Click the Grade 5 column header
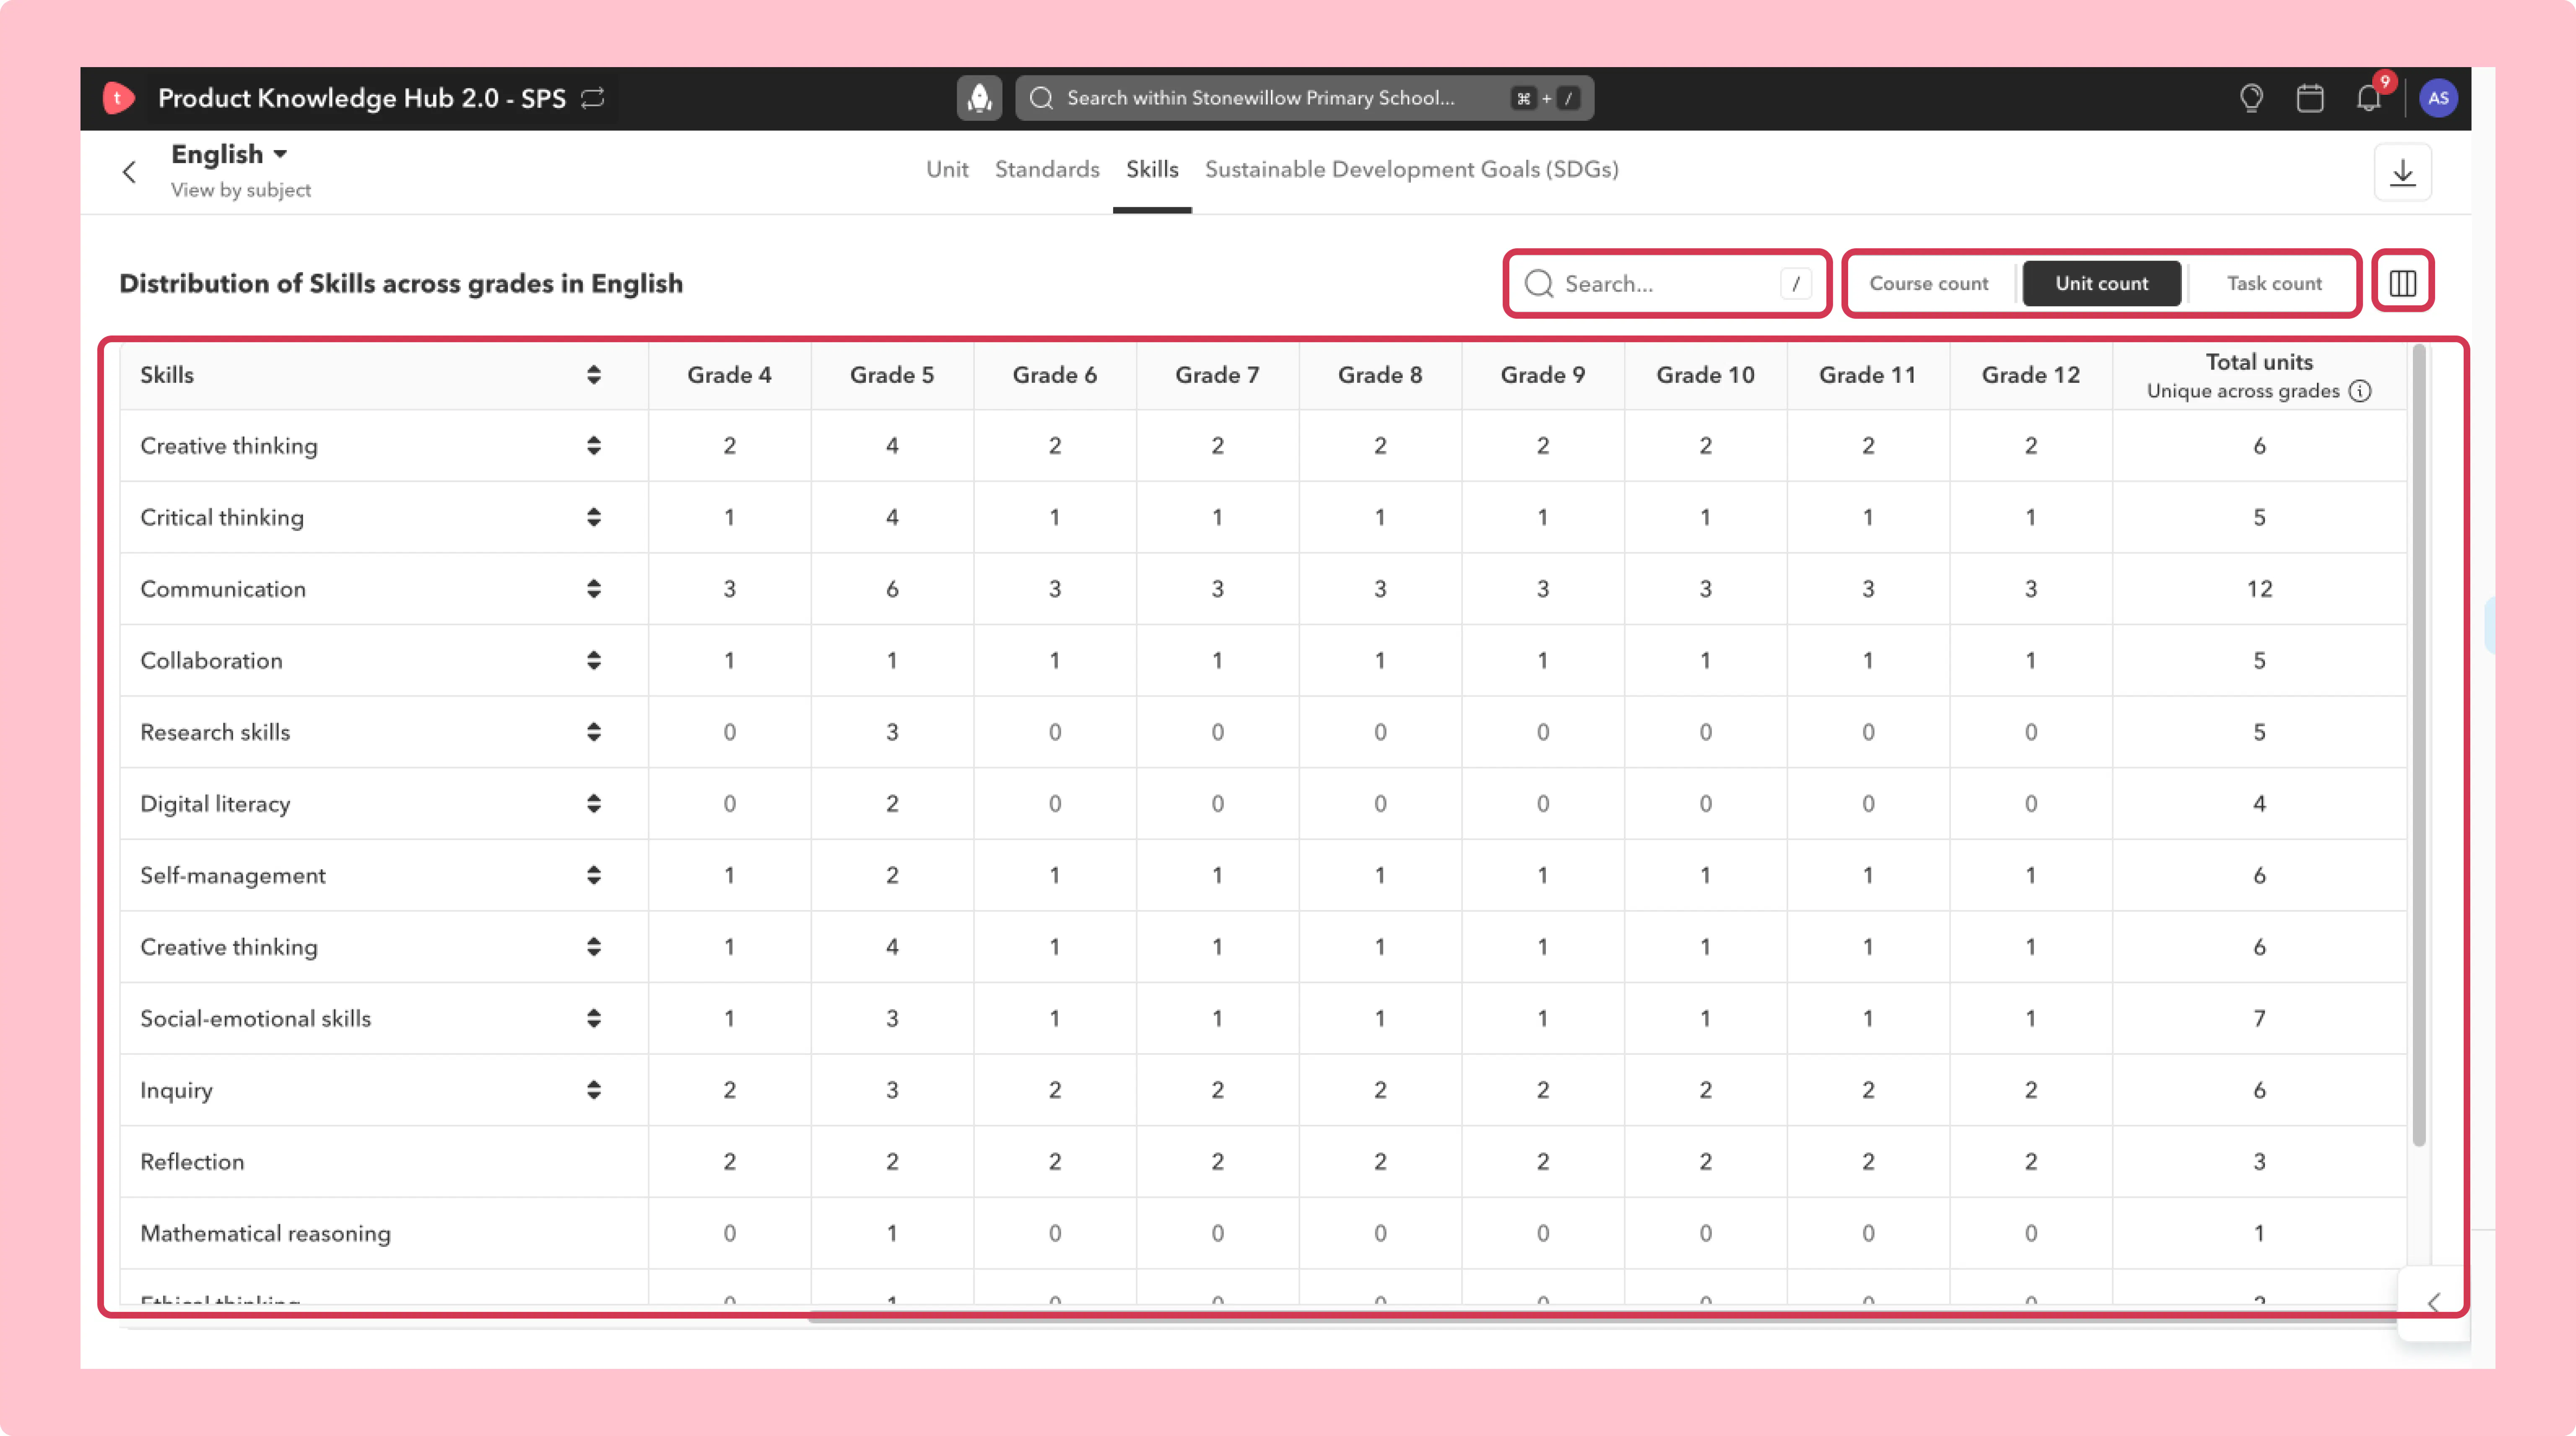 [892, 375]
